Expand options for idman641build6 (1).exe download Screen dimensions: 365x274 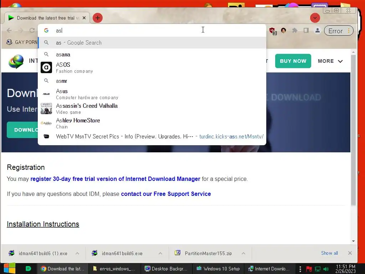77,253
